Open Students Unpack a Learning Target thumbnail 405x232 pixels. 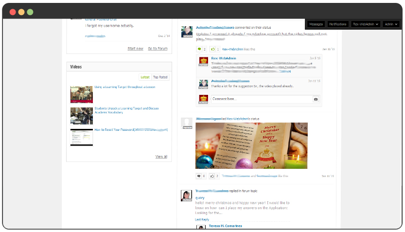click(82, 116)
